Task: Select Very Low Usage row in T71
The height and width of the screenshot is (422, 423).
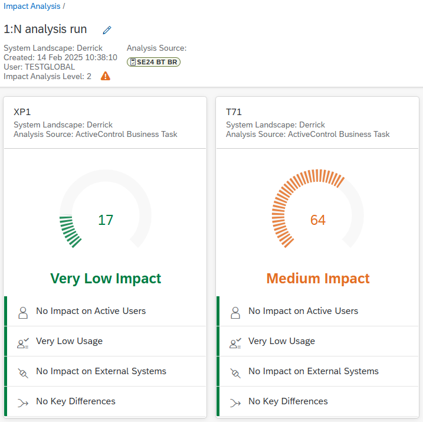Action: point(317,341)
